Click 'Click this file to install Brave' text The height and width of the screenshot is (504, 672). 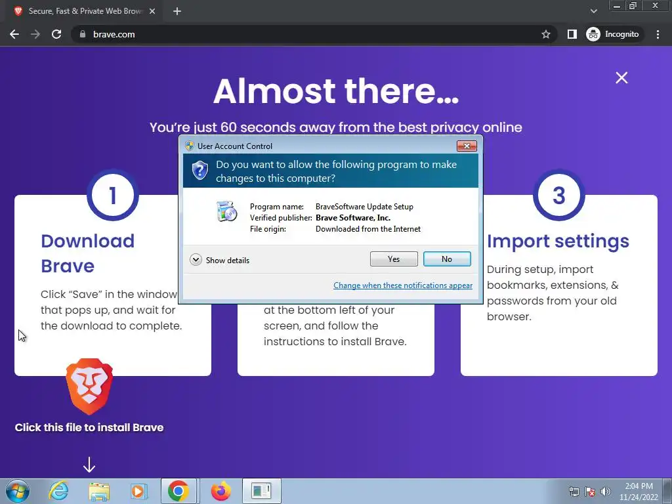pyautogui.click(x=89, y=427)
